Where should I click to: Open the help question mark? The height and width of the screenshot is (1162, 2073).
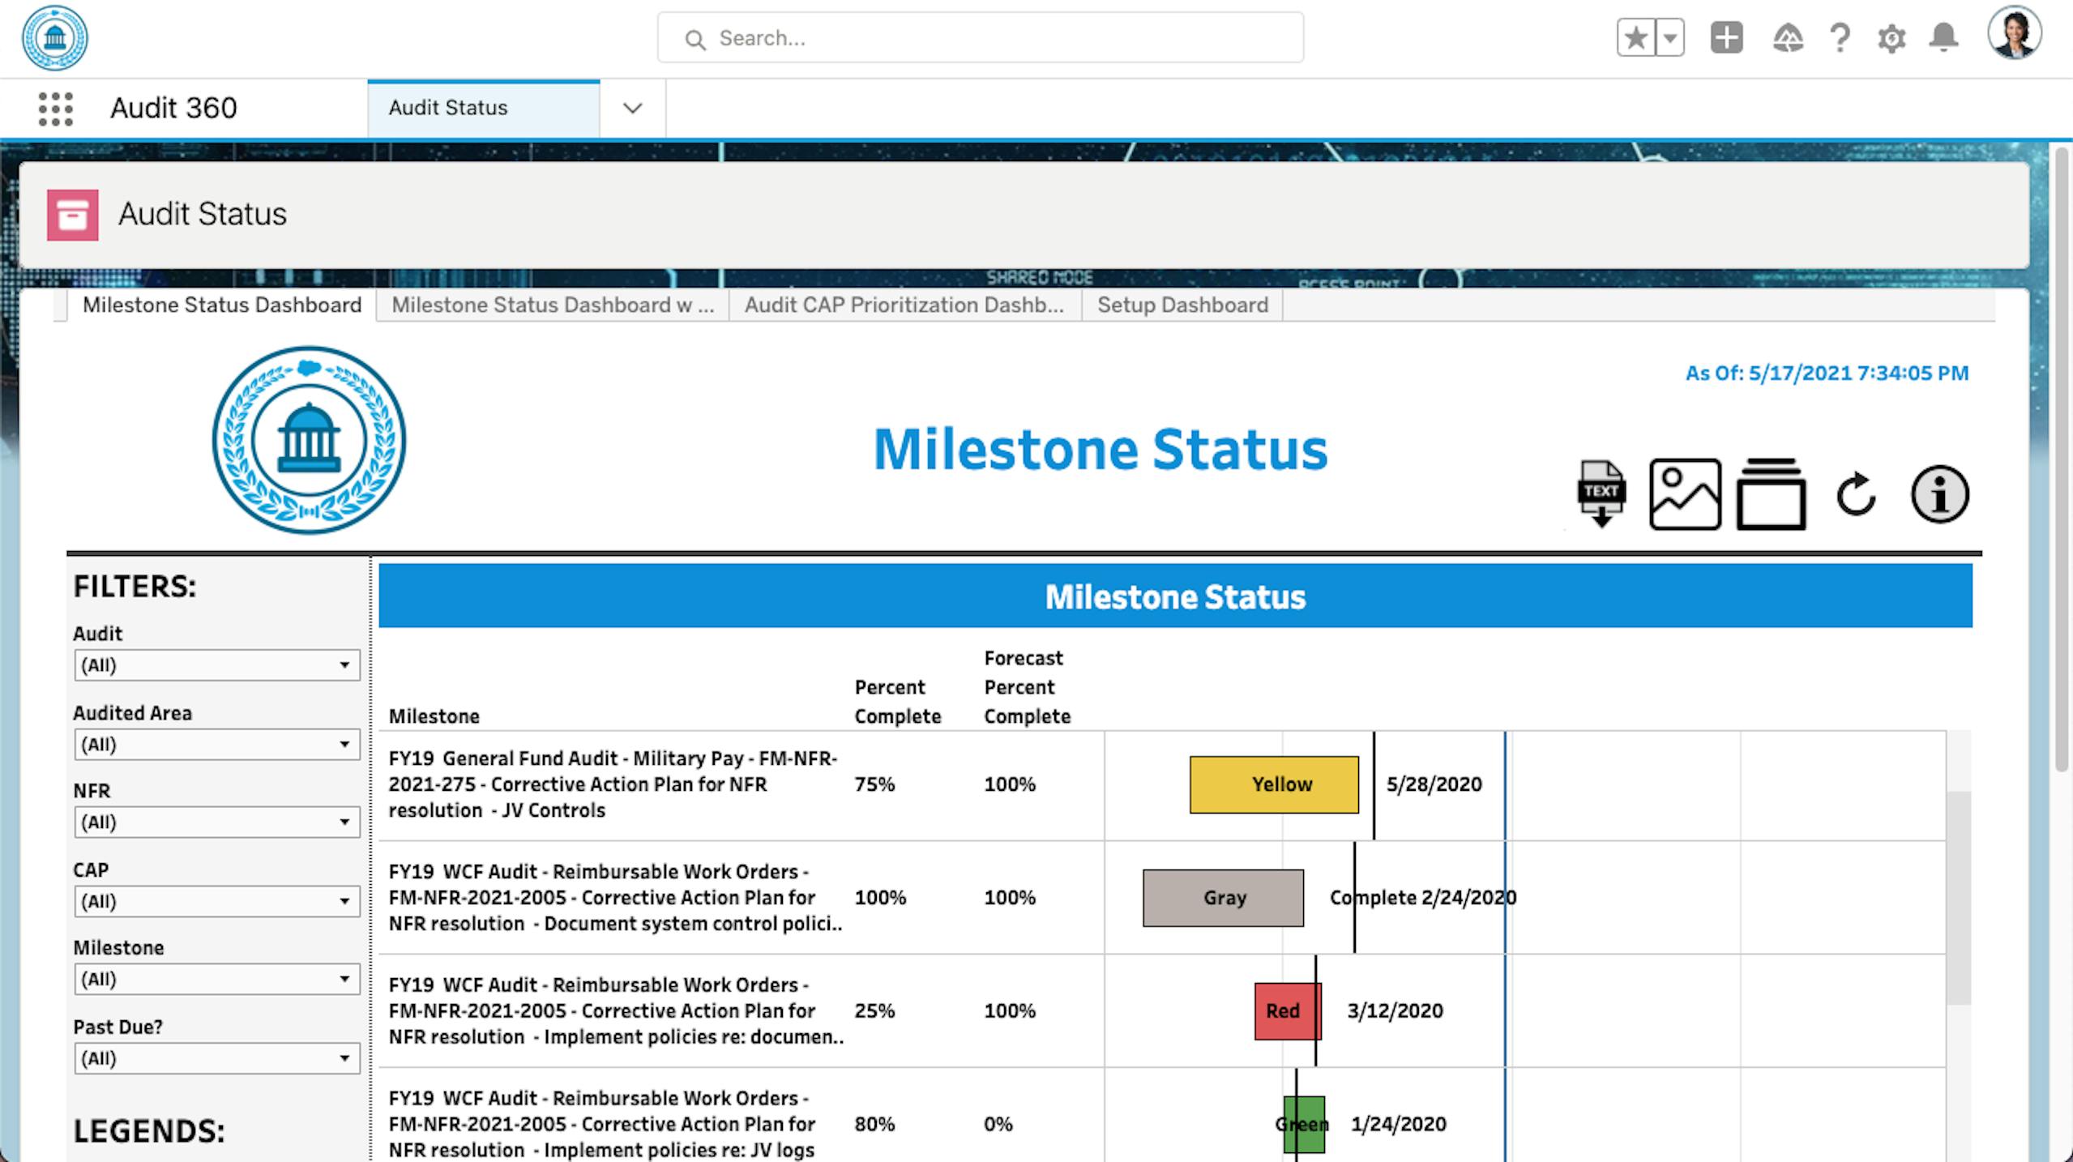click(x=1840, y=37)
